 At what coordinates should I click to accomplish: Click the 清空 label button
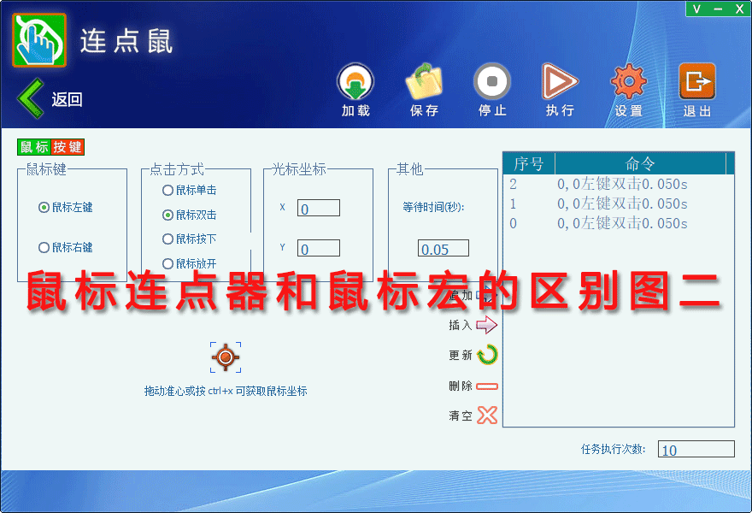(x=461, y=416)
